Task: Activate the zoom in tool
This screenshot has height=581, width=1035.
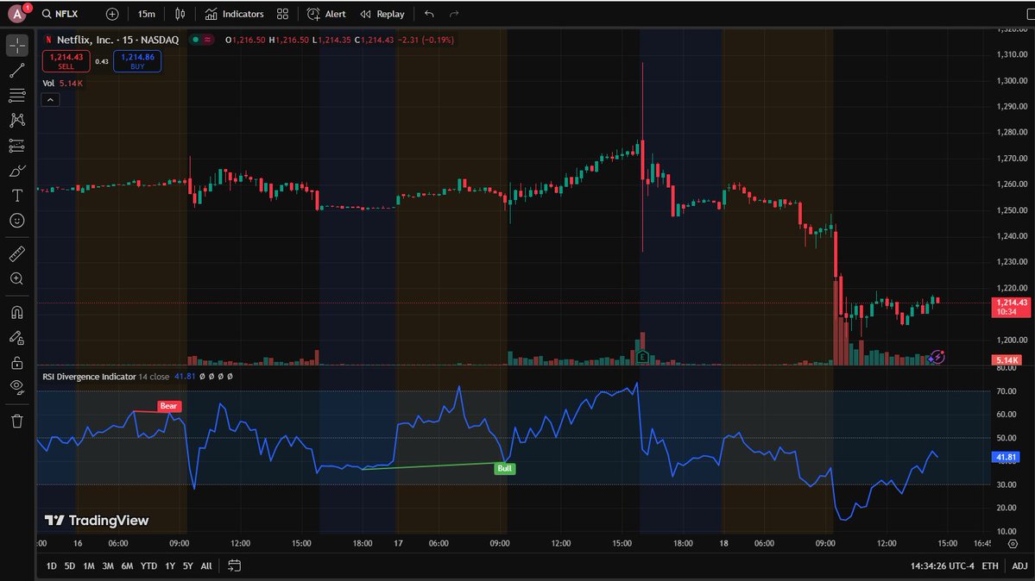Action: pos(17,278)
